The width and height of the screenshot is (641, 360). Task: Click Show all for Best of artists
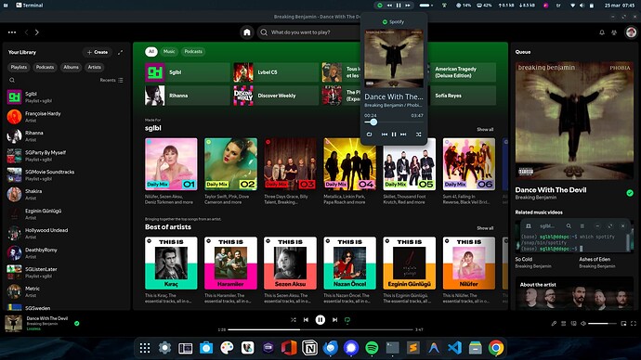485,228
